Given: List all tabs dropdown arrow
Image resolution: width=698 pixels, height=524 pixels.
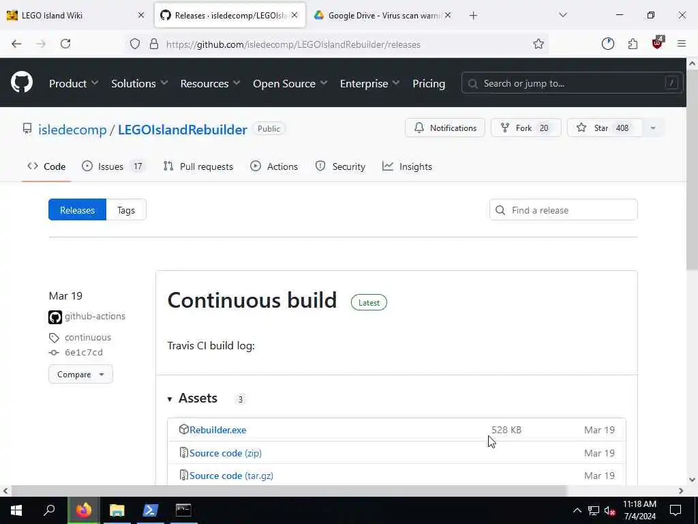Looking at the screenshot, I should (x=562, y=15).
